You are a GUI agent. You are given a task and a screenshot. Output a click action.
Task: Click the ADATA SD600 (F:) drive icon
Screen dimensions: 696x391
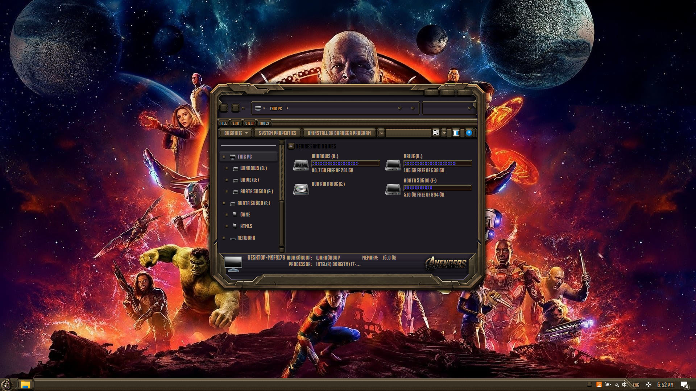click(393, 189)
